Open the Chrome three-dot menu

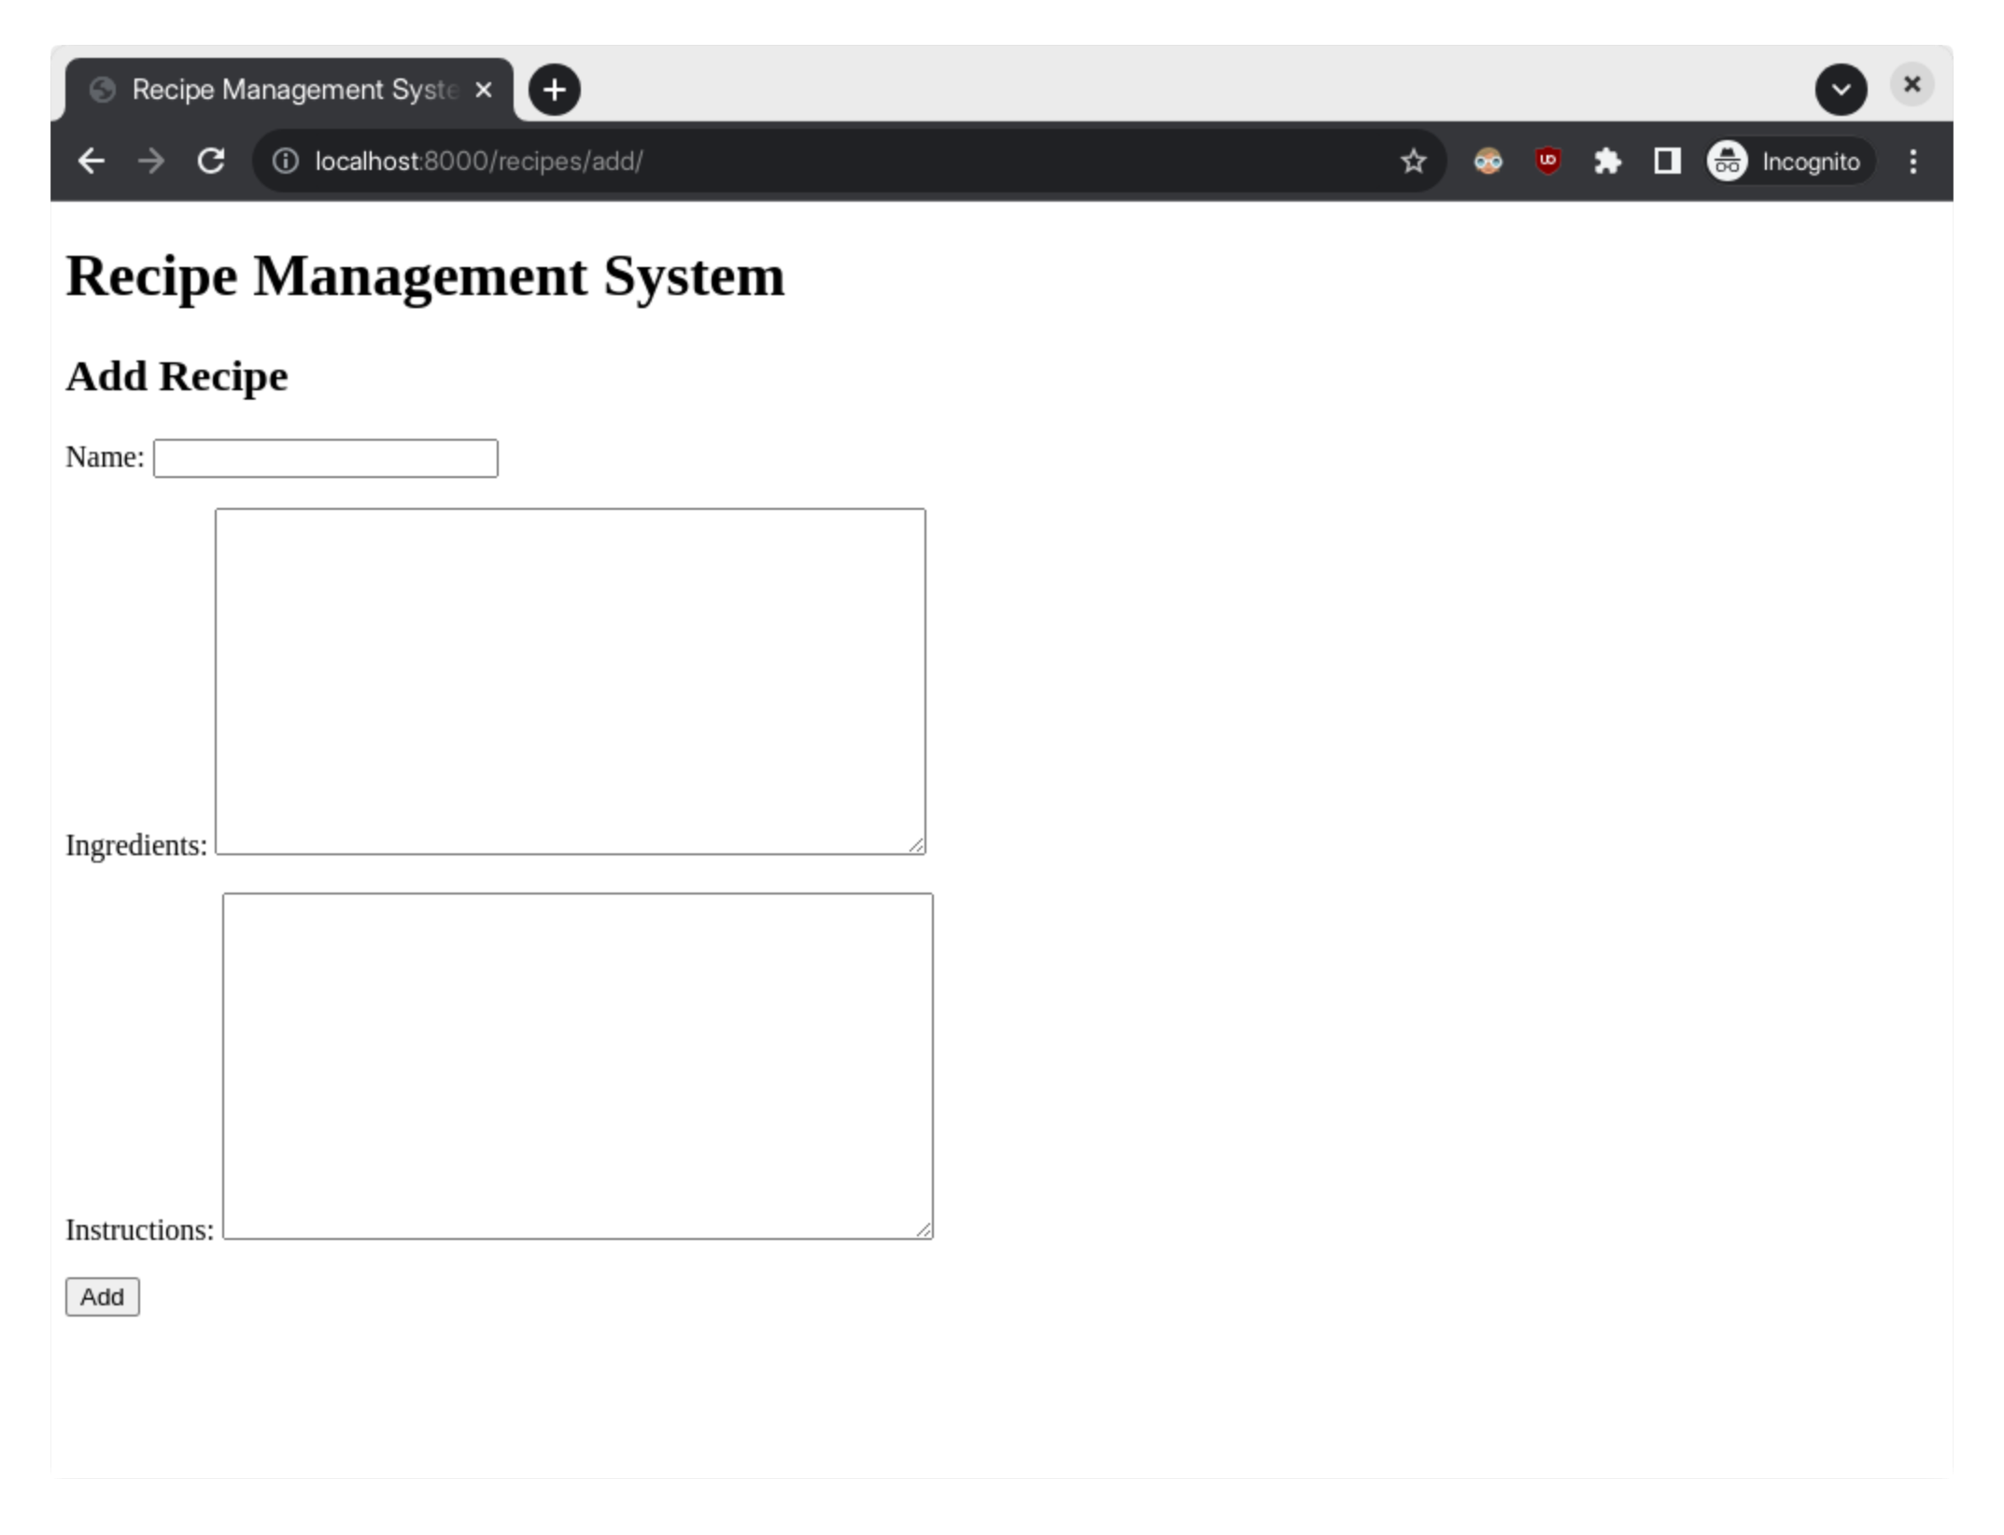click(x=1912, y=162)
